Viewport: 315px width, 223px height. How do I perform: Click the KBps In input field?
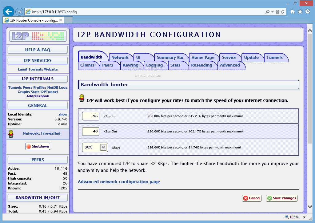point(91,116)
